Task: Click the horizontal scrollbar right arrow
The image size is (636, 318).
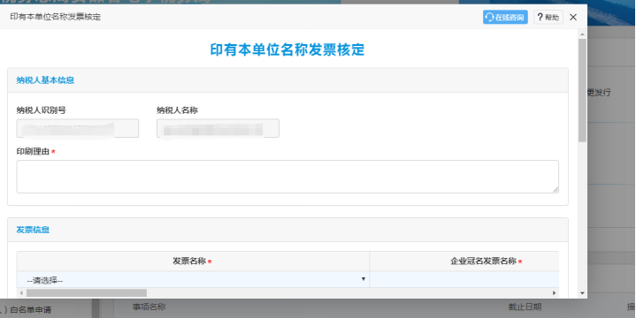Action: point(554,293)
